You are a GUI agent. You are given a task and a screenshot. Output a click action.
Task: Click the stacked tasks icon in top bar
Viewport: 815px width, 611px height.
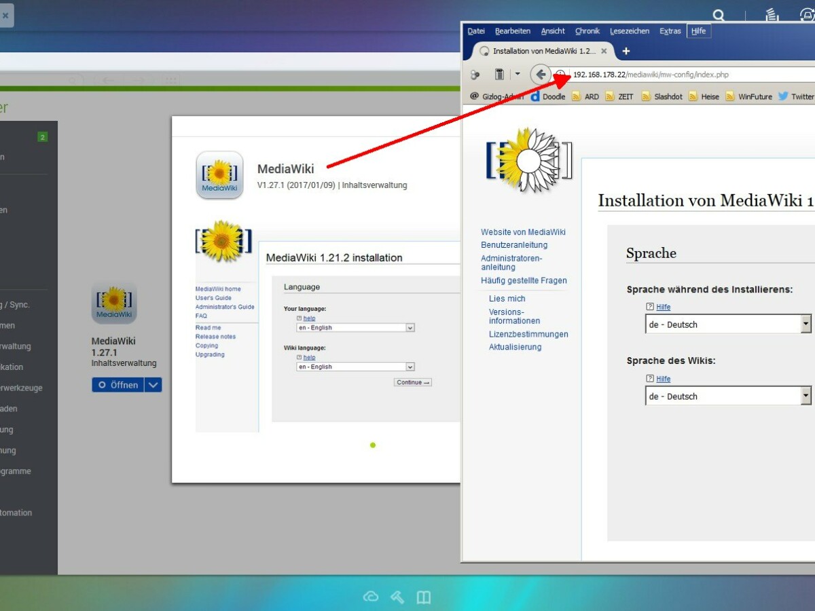772,15
